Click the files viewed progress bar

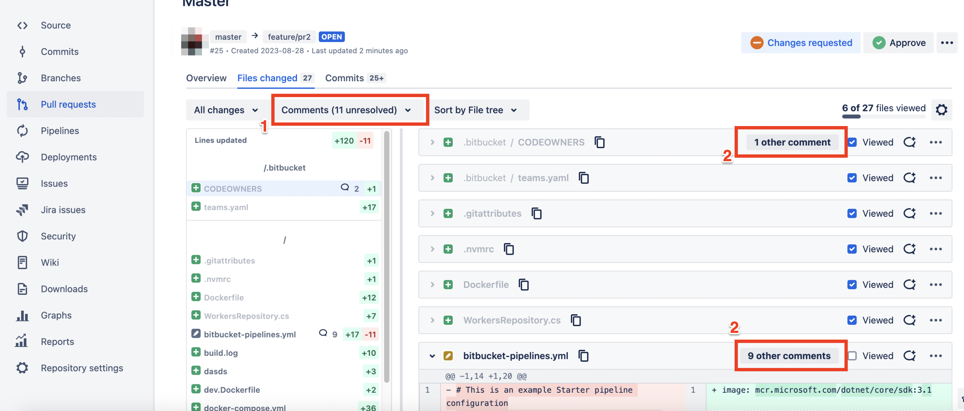click(x=884, y=116)
